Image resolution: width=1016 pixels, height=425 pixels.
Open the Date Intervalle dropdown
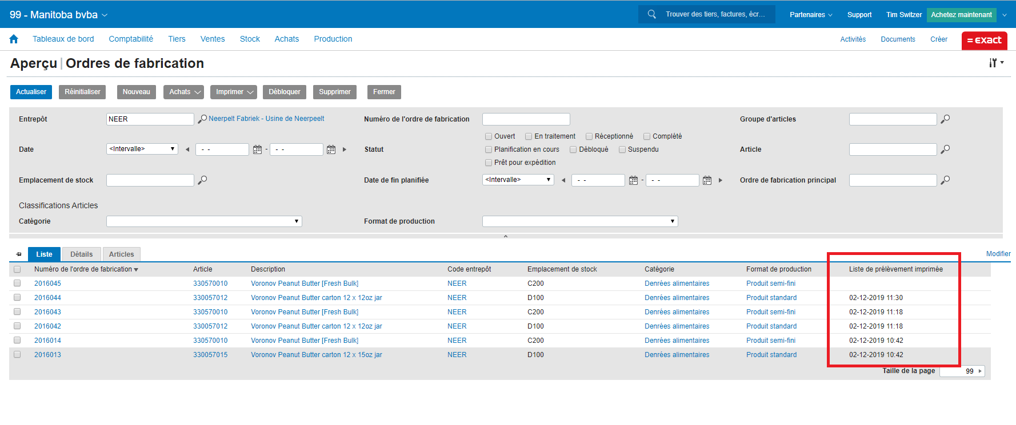click(142, 149)
